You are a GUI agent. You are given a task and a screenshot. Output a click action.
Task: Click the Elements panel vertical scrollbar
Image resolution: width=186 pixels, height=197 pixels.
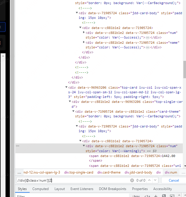coord(184,70)
